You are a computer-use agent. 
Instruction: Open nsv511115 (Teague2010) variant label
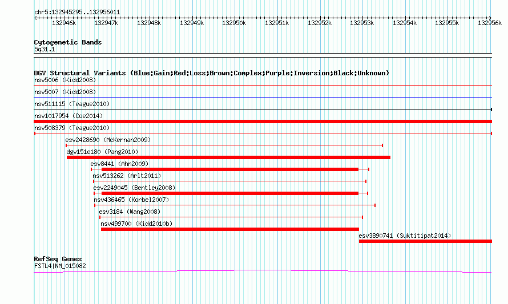[x=72, y=104]
